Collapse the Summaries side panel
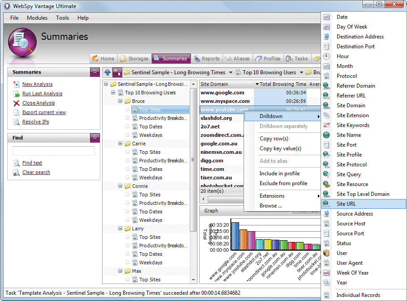The width and height of the screenshot is (407, 301). click(94, 72)
